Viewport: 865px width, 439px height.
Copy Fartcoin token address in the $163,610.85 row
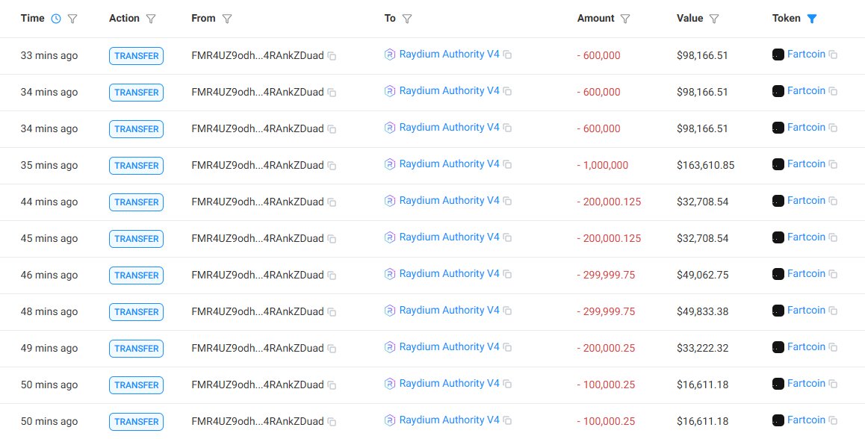coord(833,164)
